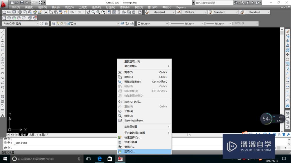Choose 带基点复制(B) in context menu
Viewport: 291px width, 163px height.
tap(144, 81)
